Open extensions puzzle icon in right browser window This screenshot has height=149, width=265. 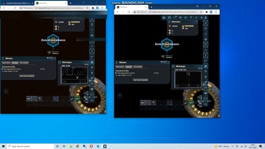207,12
